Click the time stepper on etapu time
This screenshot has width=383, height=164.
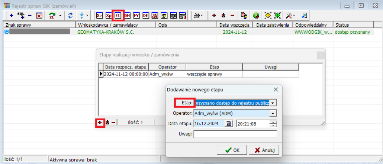tap(273, 124)
